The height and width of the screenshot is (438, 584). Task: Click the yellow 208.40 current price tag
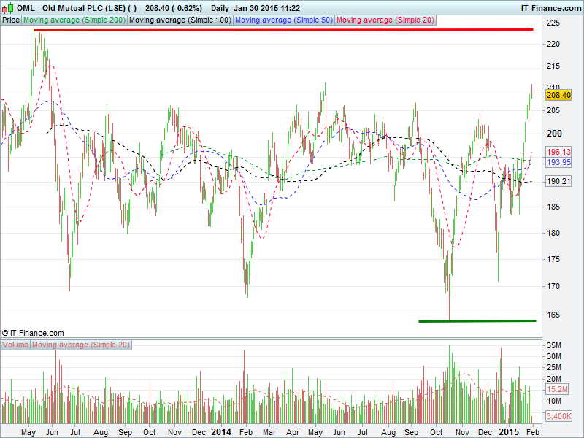(558, 95)
